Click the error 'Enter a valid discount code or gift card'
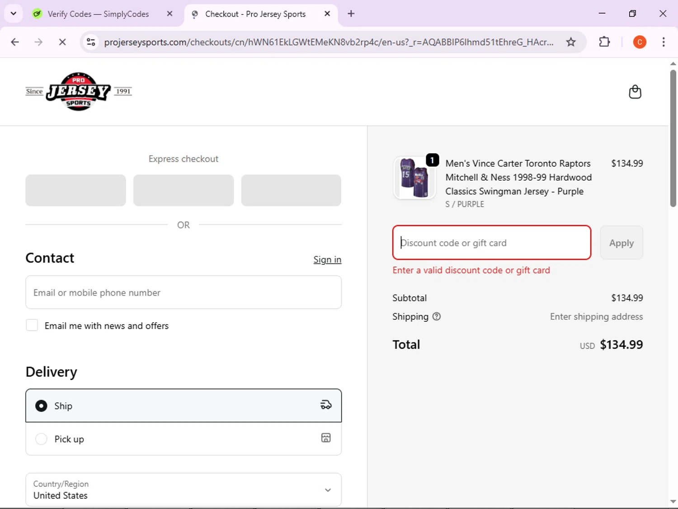Image resolution: width=678 pixels, height=509 pixels. point(471,270)
